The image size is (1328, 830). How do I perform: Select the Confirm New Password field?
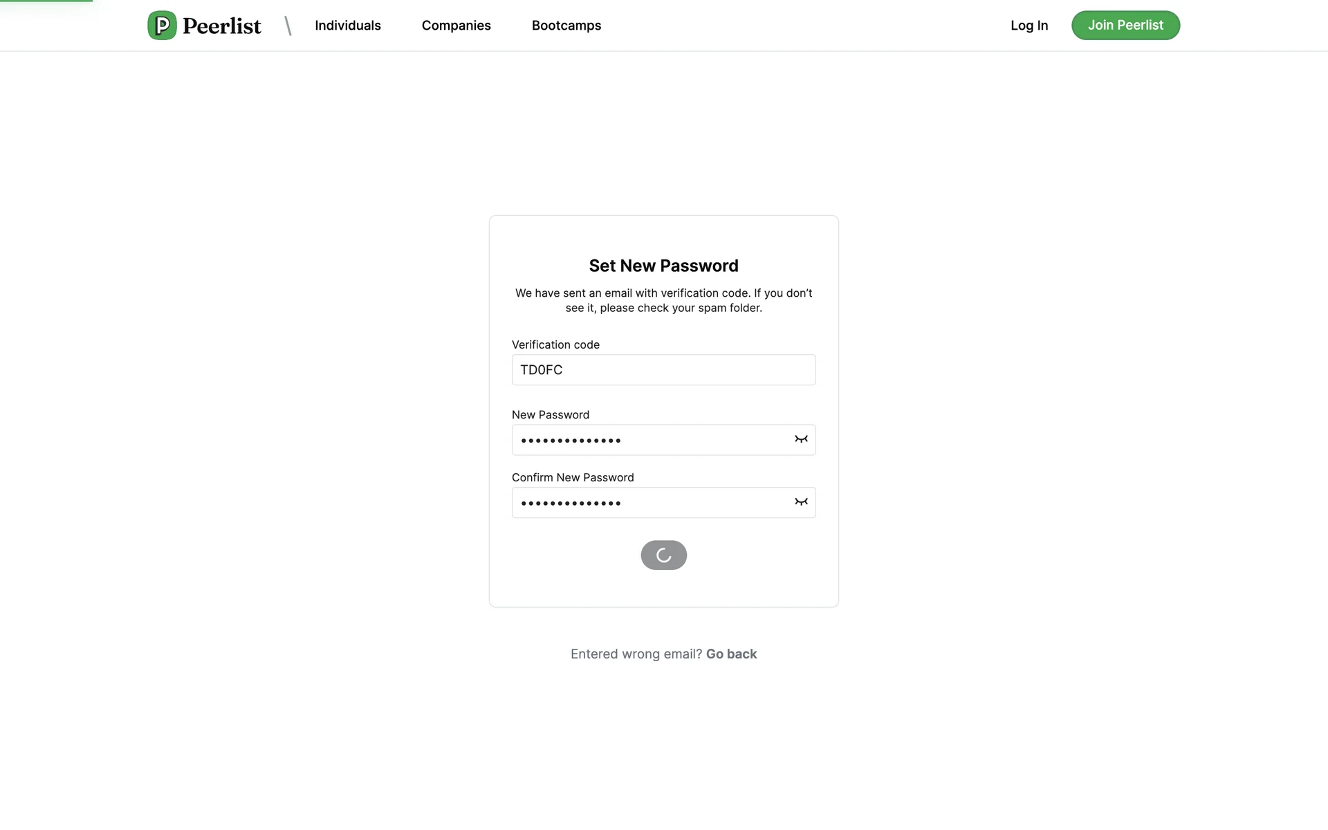650,503
